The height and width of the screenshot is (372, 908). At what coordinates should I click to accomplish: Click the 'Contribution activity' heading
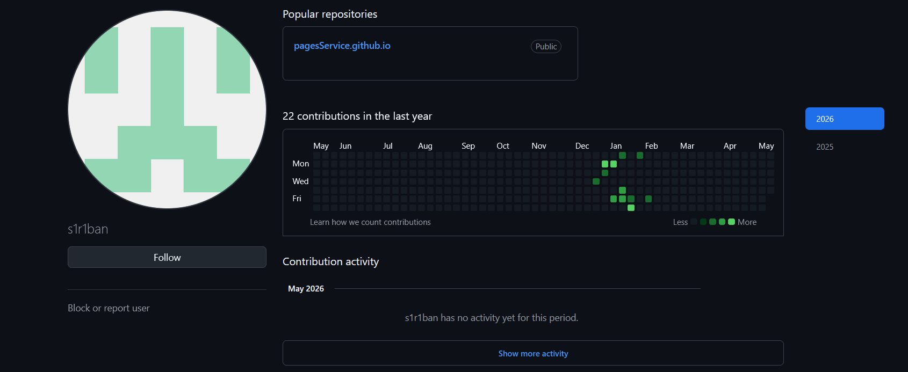[x=330, y=261]
